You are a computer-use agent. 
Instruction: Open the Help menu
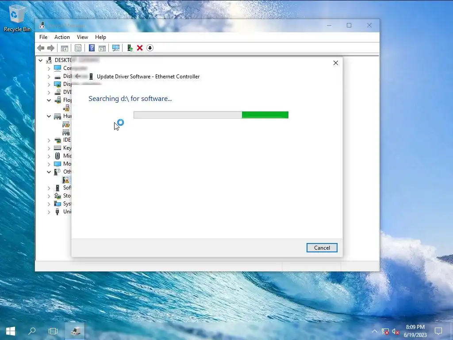point(100,37)
